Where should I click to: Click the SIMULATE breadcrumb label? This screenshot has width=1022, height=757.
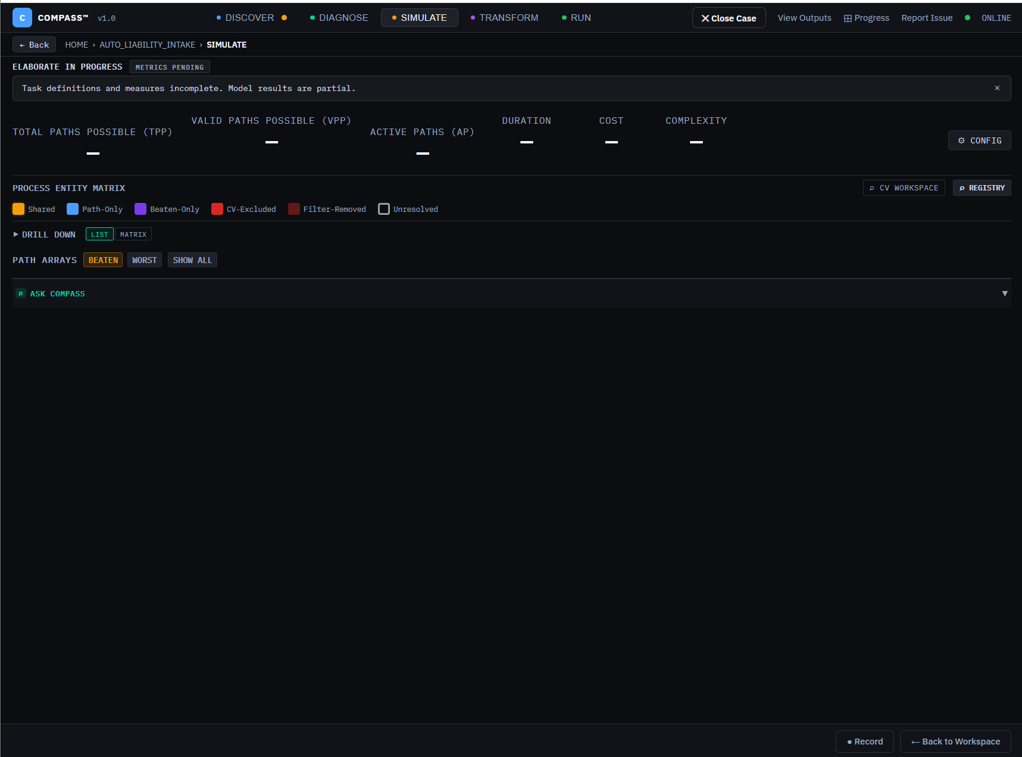click(226, 45)
